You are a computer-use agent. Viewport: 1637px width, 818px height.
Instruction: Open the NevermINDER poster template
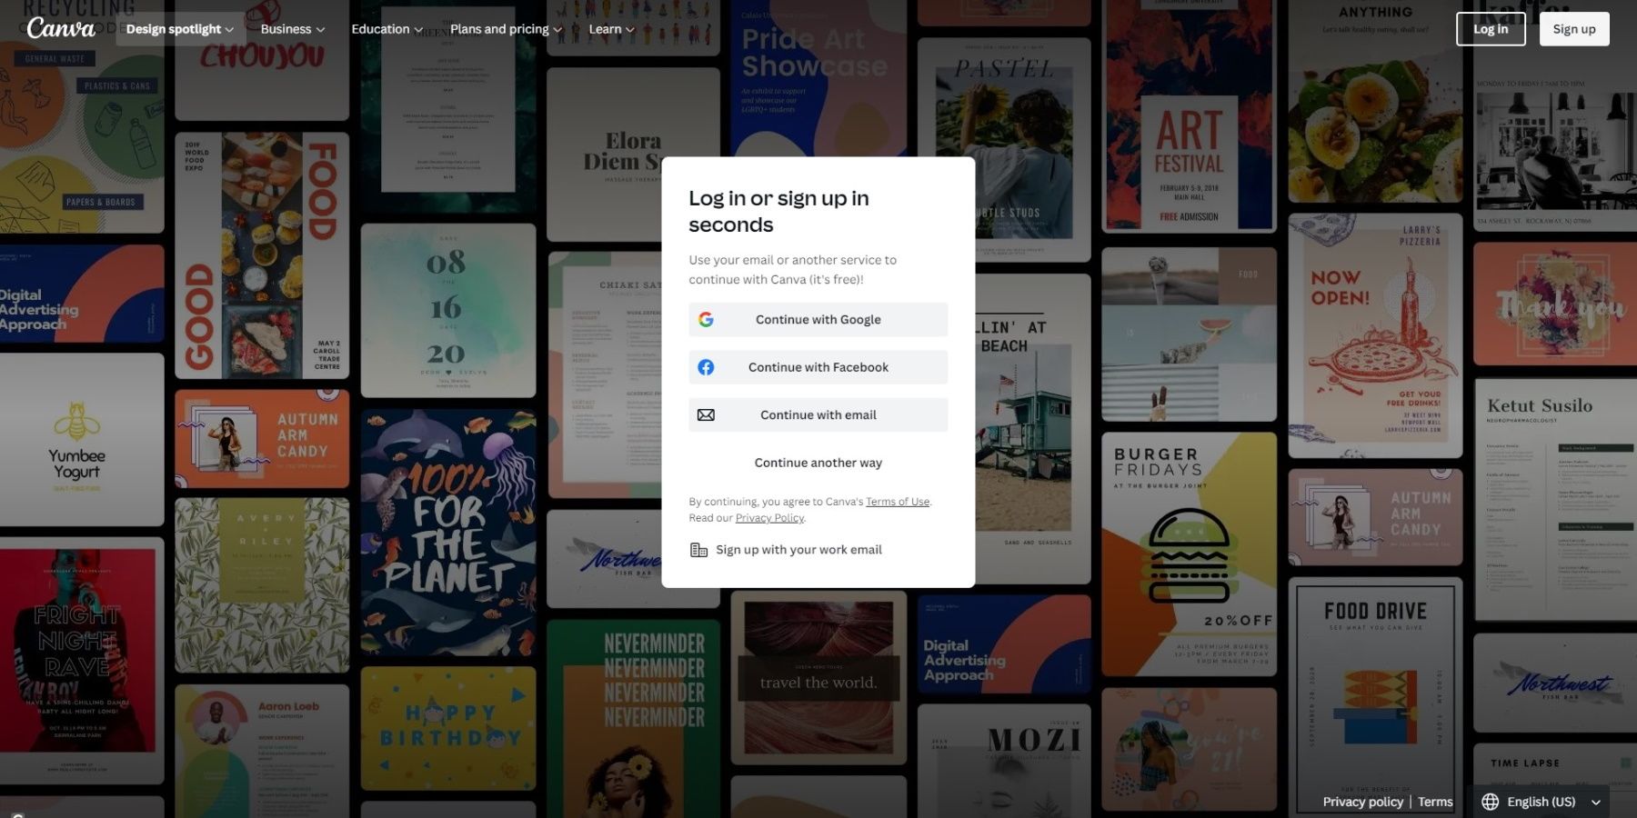pyautogui.click(x=633, y=719)
